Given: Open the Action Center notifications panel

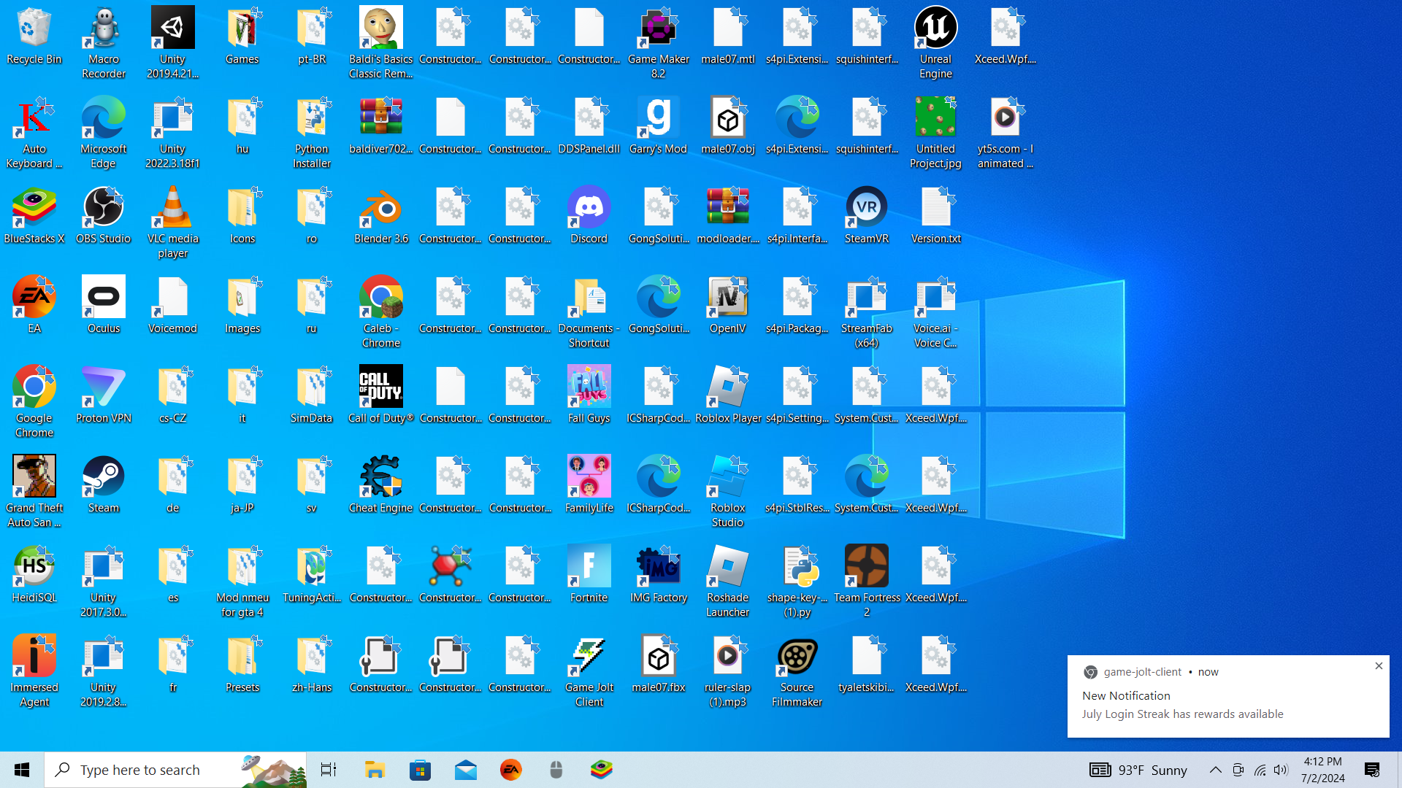Looking at the screenshot, I should (1371, 770).
